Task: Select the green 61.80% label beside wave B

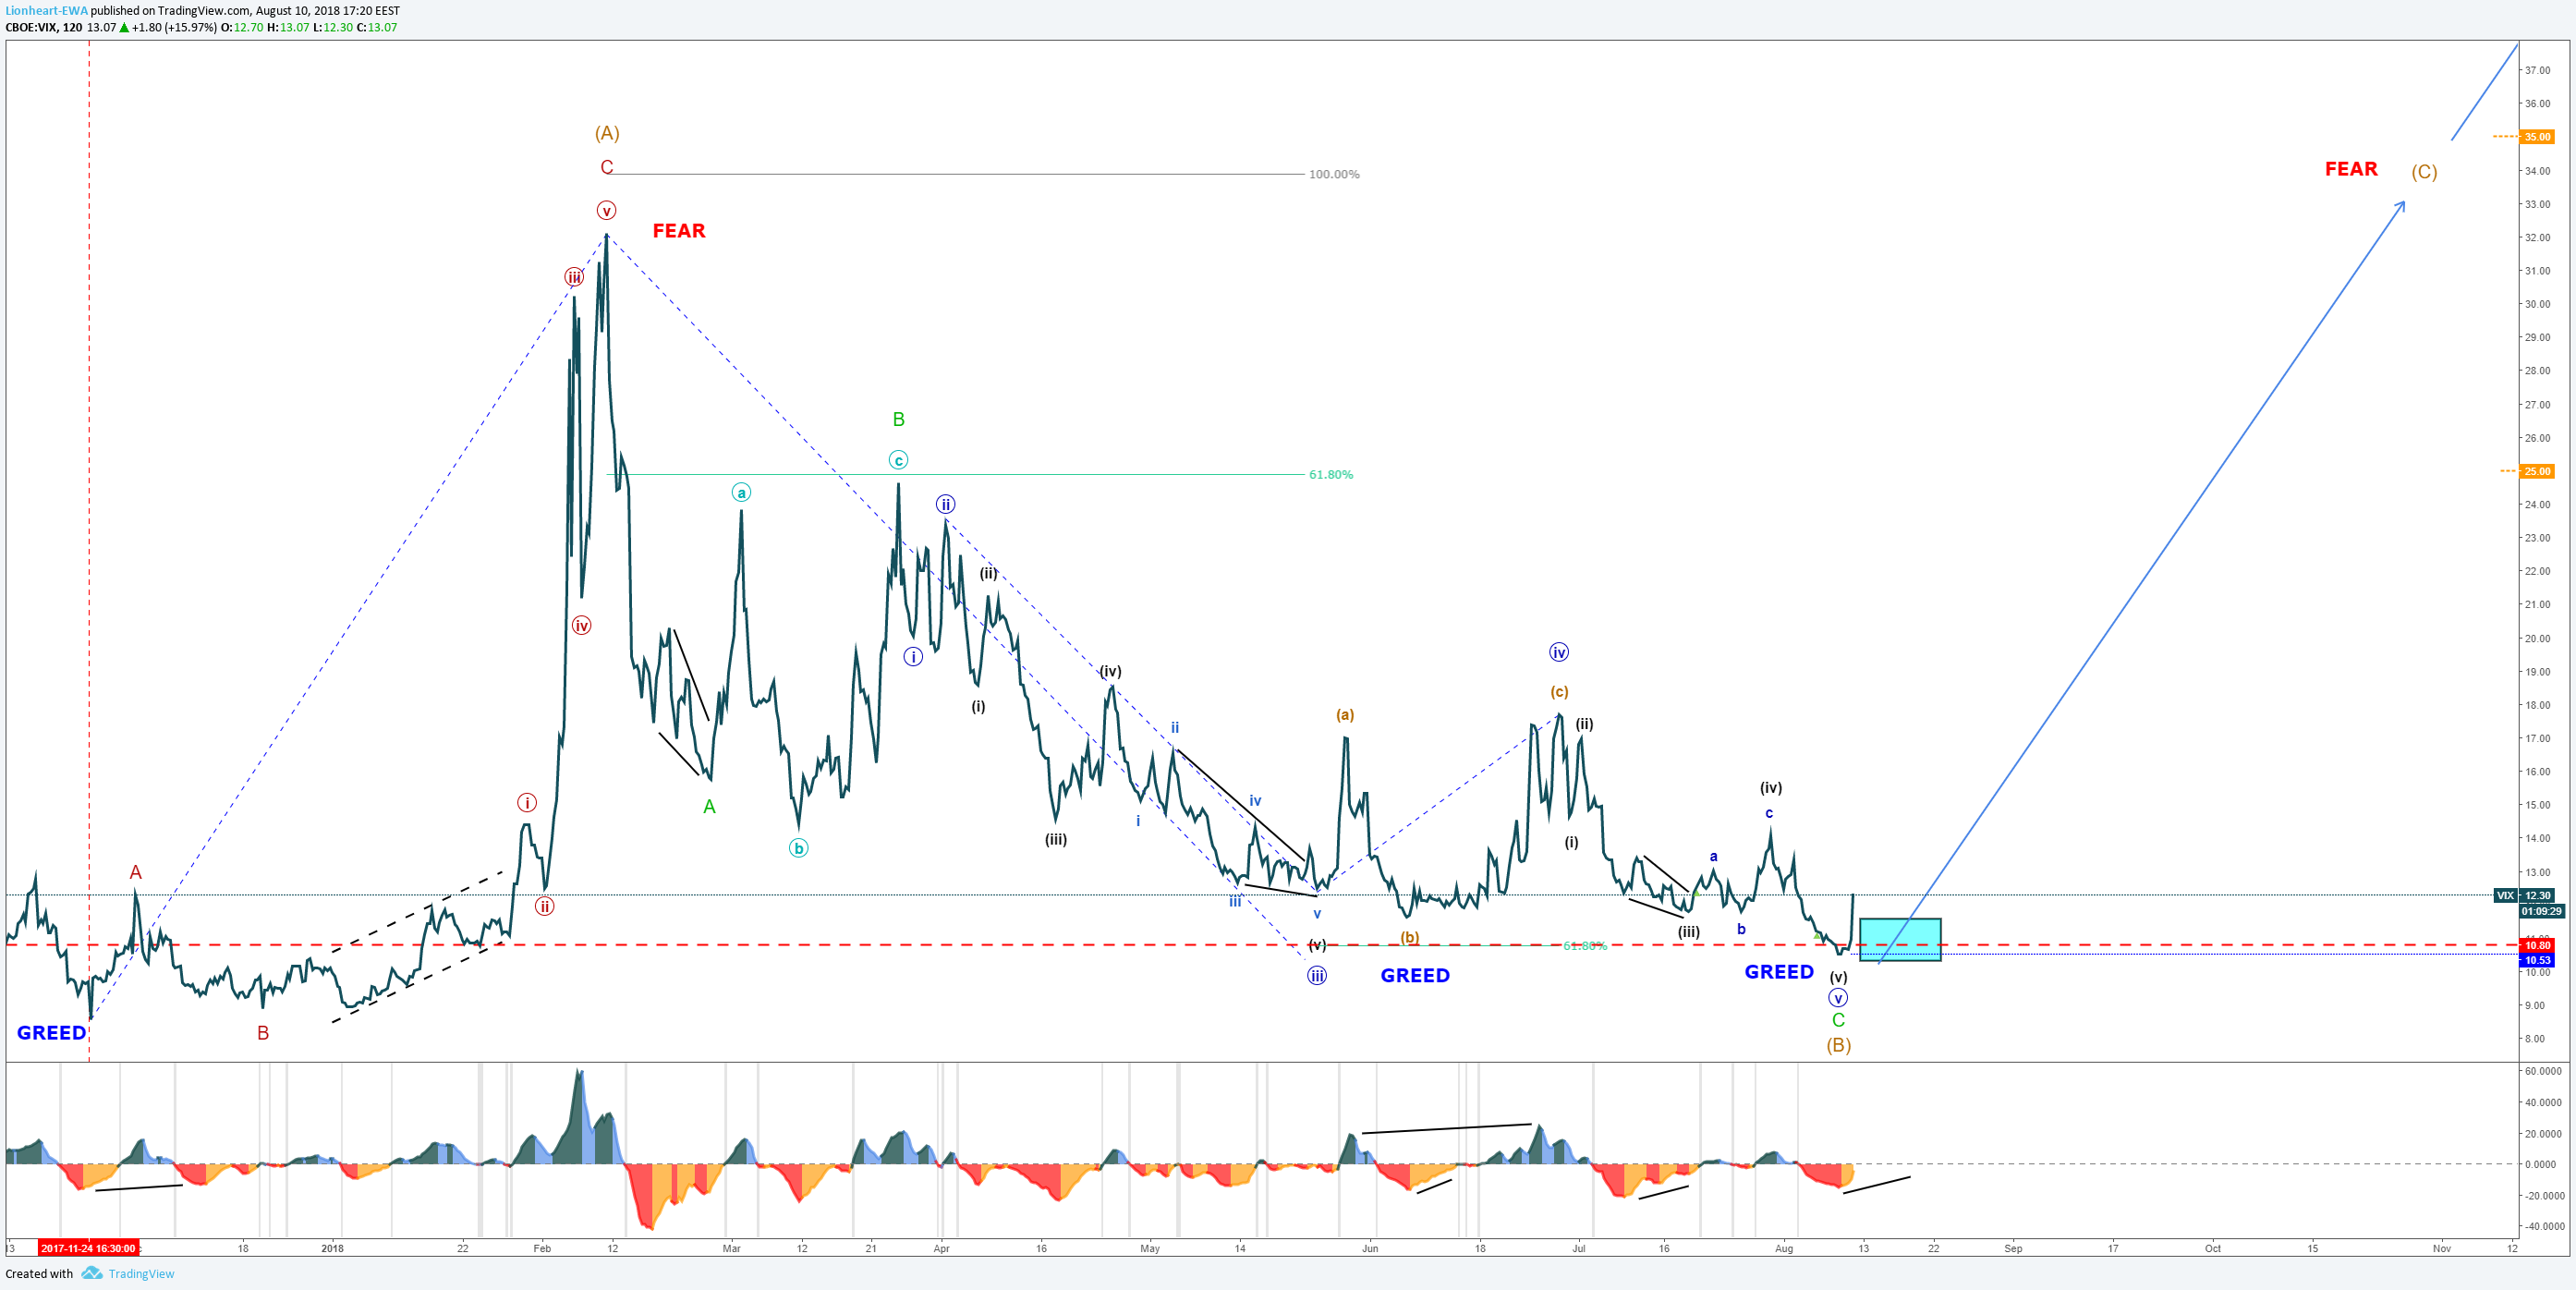Action: [x=1330, y=475]
